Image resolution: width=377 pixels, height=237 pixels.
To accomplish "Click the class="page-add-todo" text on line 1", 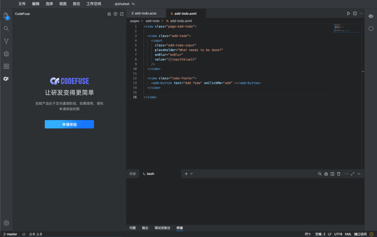I will [175, 26].
